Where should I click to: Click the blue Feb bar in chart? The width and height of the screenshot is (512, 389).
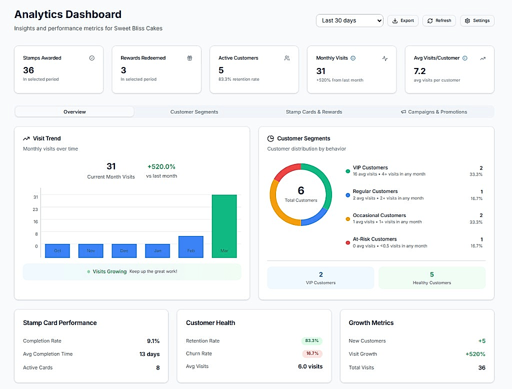(191, 247)
